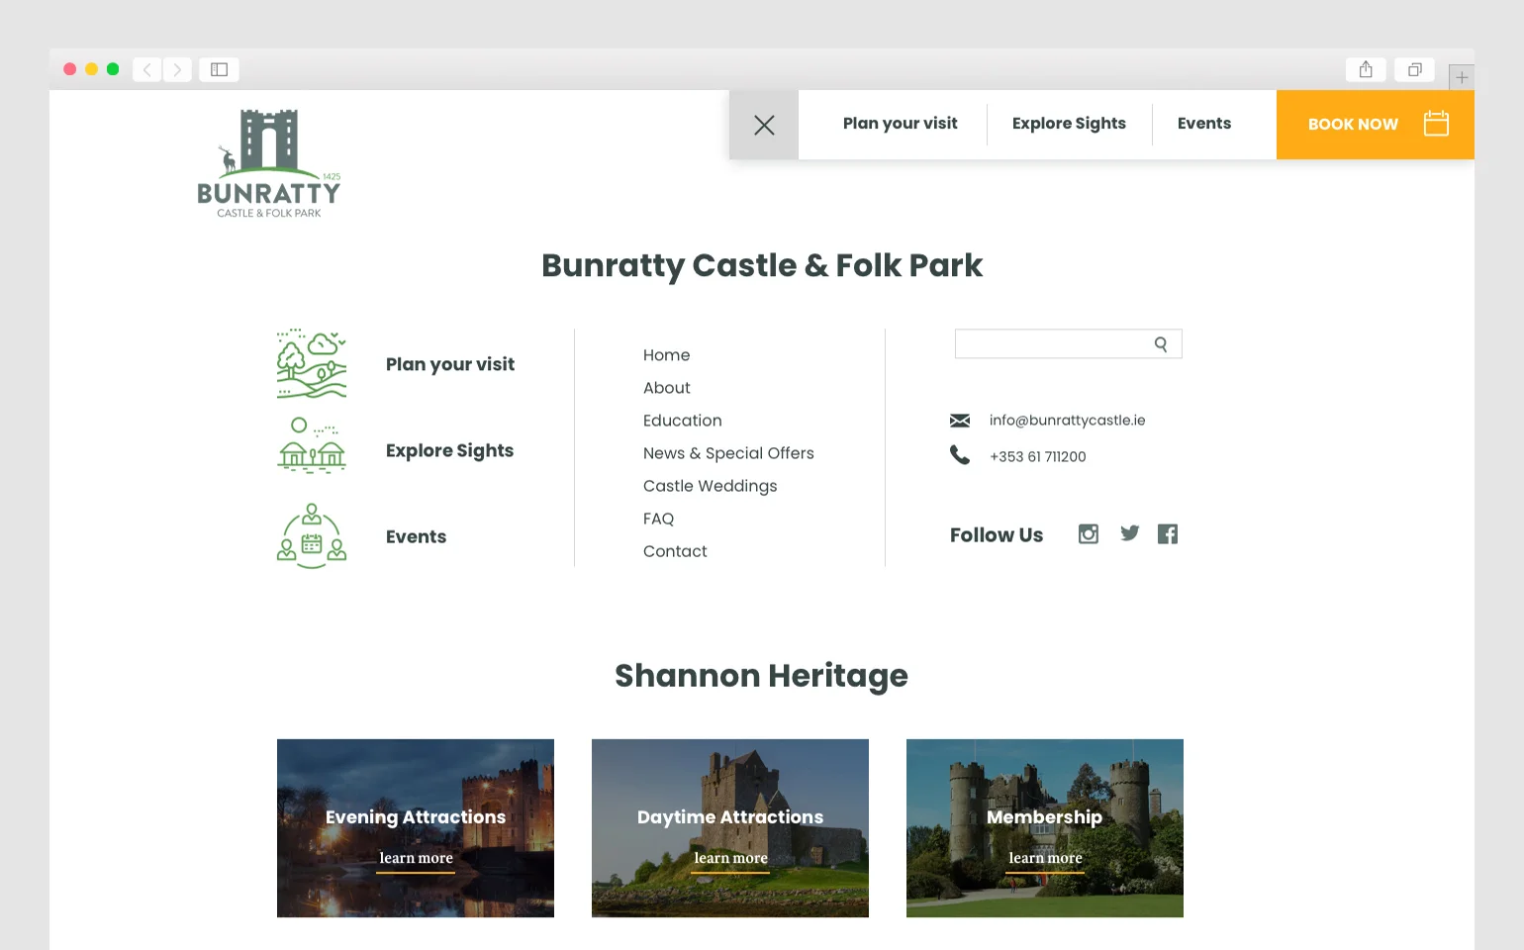Click learn more under Evening Attractions

pyautogui.click(x=416, y=858)
